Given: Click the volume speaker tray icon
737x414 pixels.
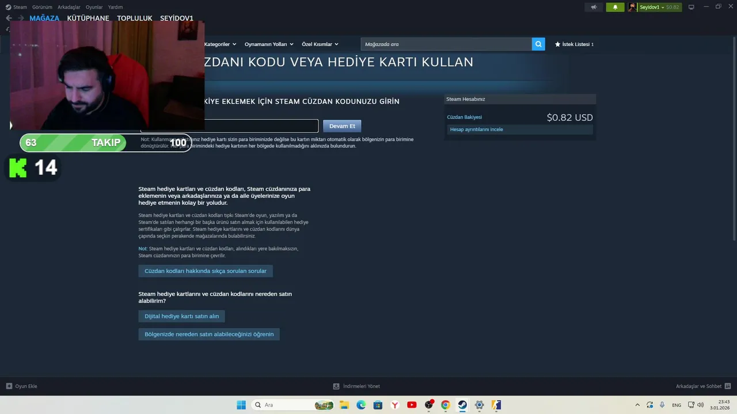Looking at the screenshot, I should (700, 405).
